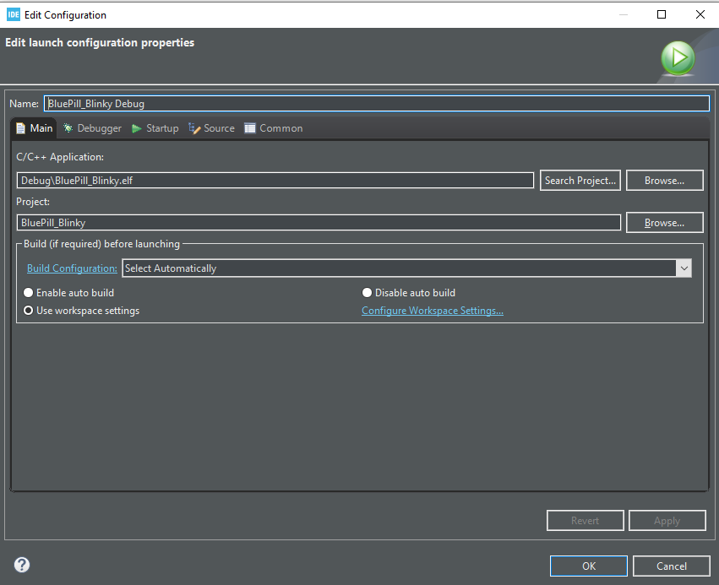Click the IDE icon in title bar
The image size is (719, 585).
[13, 14]
